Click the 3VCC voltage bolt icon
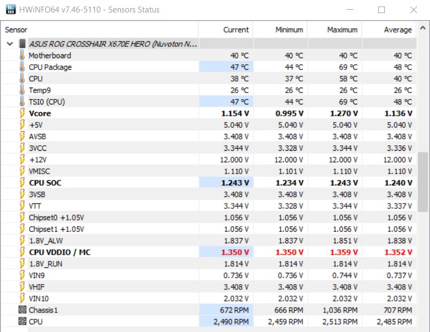Screen dimensions: 430x332 click(22, 148)
